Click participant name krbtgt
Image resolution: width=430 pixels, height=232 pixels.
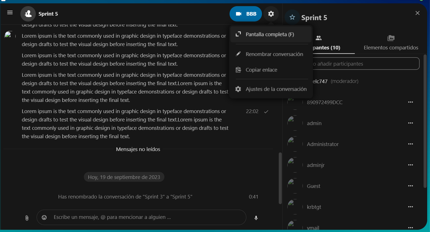click(314, 207)
